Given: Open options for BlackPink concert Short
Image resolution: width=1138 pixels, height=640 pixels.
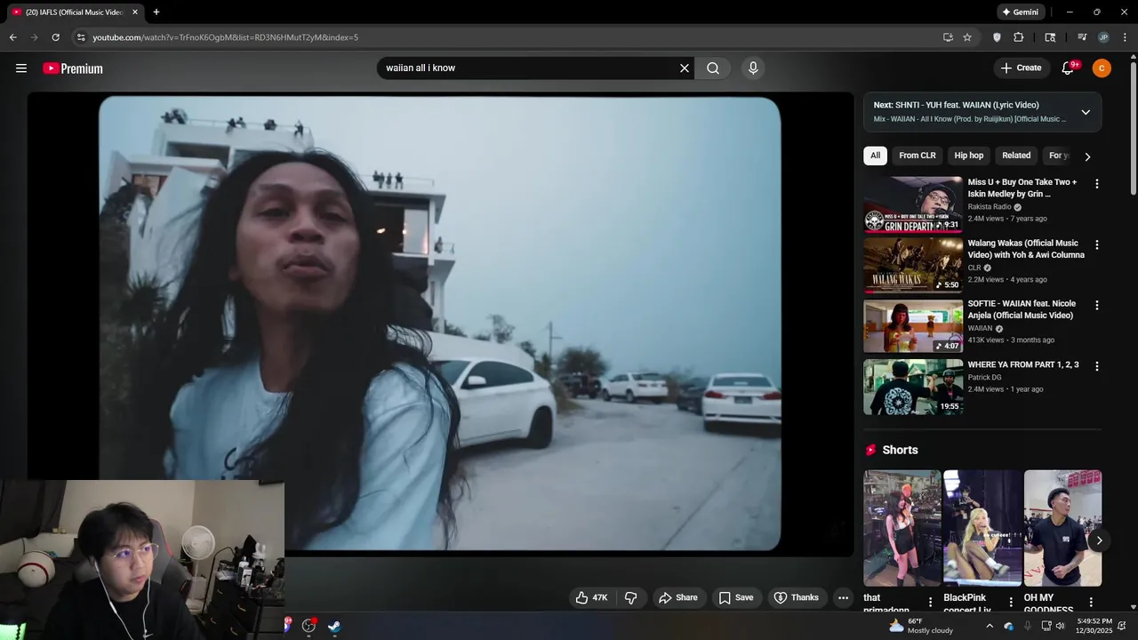Looking at the screenshot, I should tap(1011, 602).
